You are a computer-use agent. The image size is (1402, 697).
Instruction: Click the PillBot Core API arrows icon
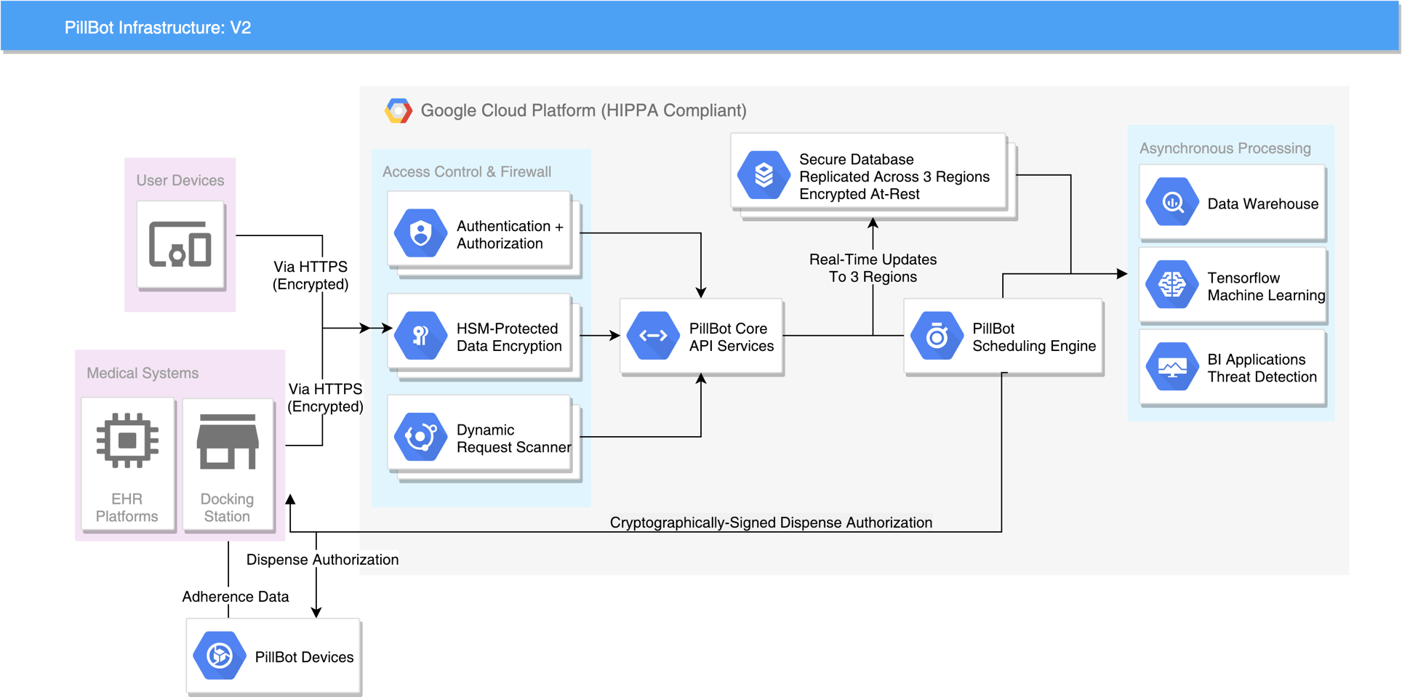[x=653, y=336]
